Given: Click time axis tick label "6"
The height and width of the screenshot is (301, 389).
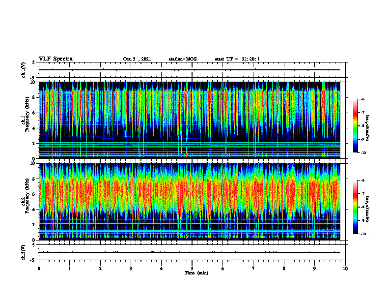Looking at the screenshot, I should [223, 269].
